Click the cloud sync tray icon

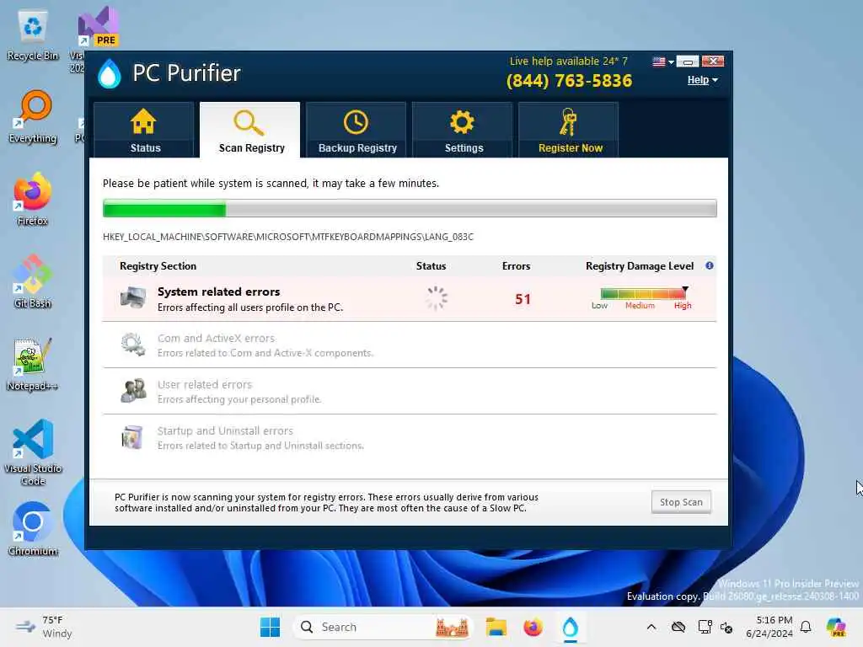pyautogui.click(x=678, y=627)
